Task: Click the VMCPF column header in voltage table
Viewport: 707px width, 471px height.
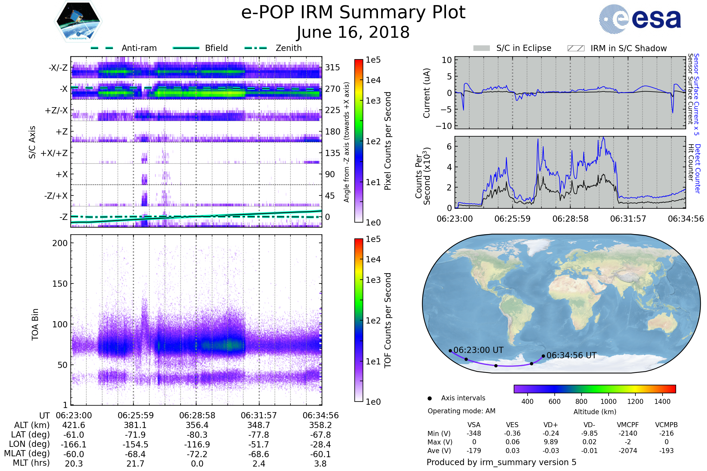Action: pyautogui.click(x=628, y=425)
